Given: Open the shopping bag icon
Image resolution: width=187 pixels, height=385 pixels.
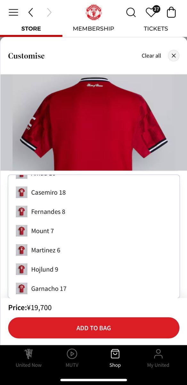Looking at the screenshot, I should click(x=171, y=13).
